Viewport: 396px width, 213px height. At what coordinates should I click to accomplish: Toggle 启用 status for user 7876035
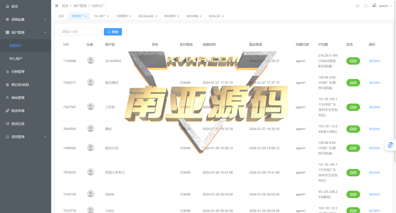coord(353,173)
